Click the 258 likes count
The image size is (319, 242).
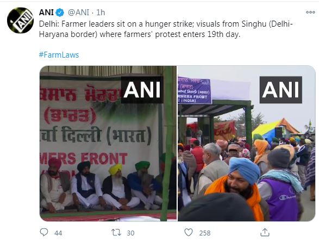point(205,233)
